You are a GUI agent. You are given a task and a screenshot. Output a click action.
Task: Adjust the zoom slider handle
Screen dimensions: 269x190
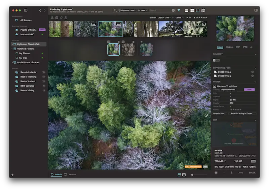pos(192,175)
